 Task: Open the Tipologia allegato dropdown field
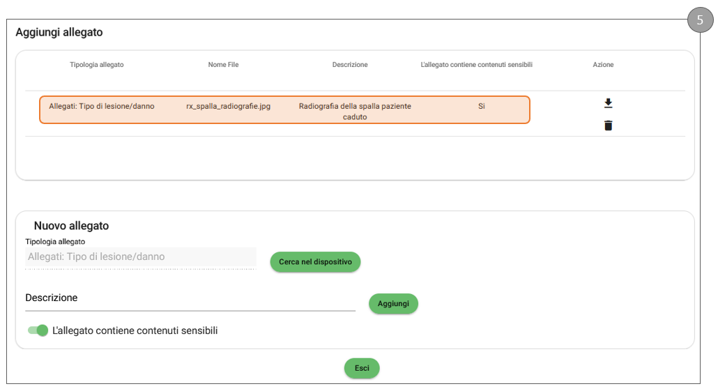pos(140,257)
